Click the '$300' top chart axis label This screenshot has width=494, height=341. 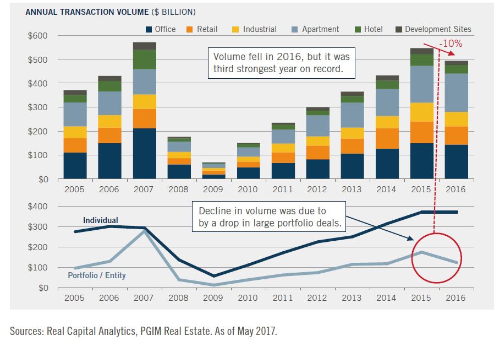pyautogui.click(x=37, y=107)
